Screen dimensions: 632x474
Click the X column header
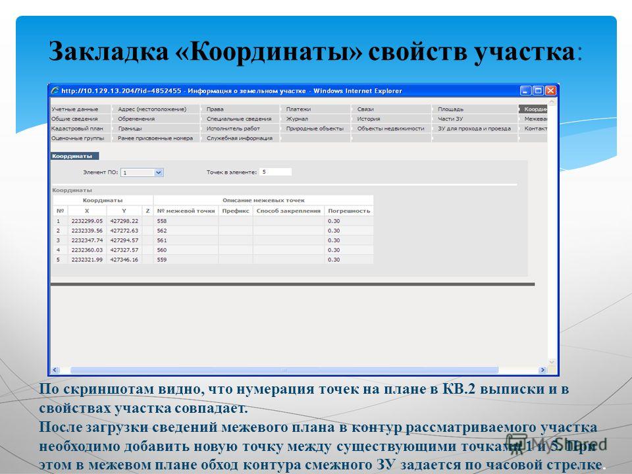point(87,211)
